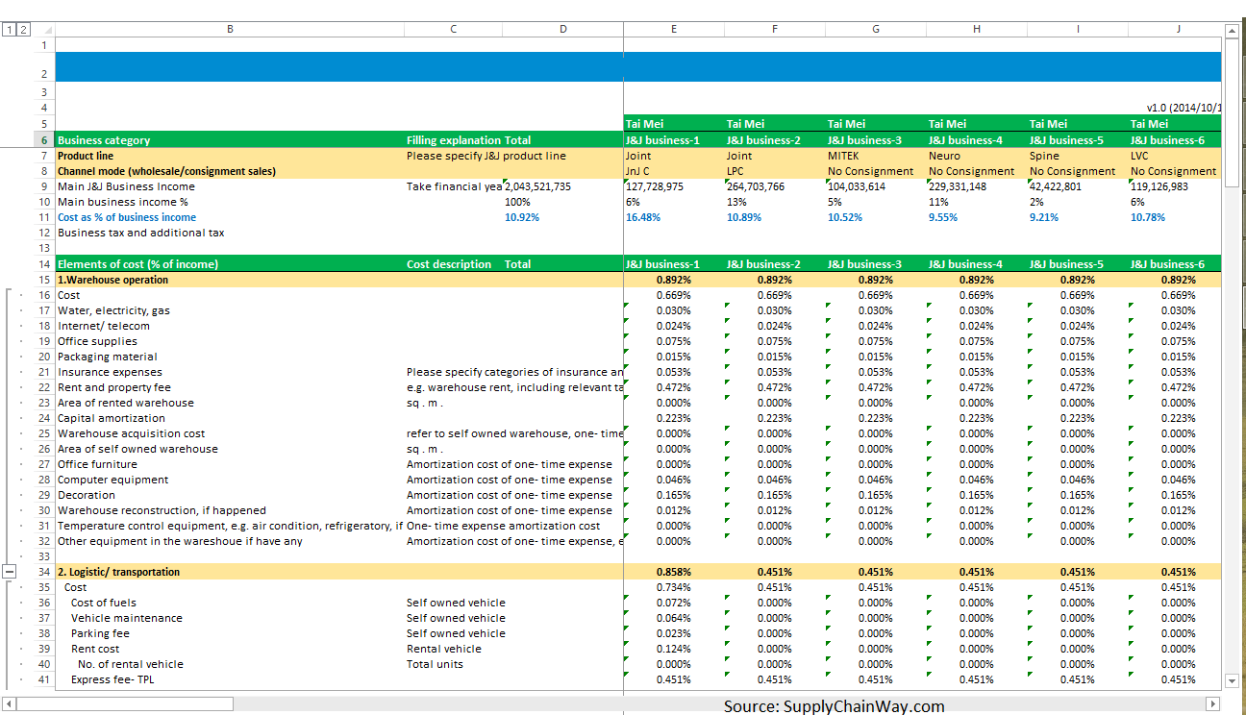Select row 6 header
Viewport: 1246px width, 715px height.
[x=44, y=140]
